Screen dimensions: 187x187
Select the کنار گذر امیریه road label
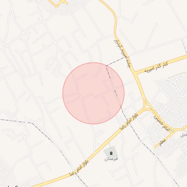156,67
